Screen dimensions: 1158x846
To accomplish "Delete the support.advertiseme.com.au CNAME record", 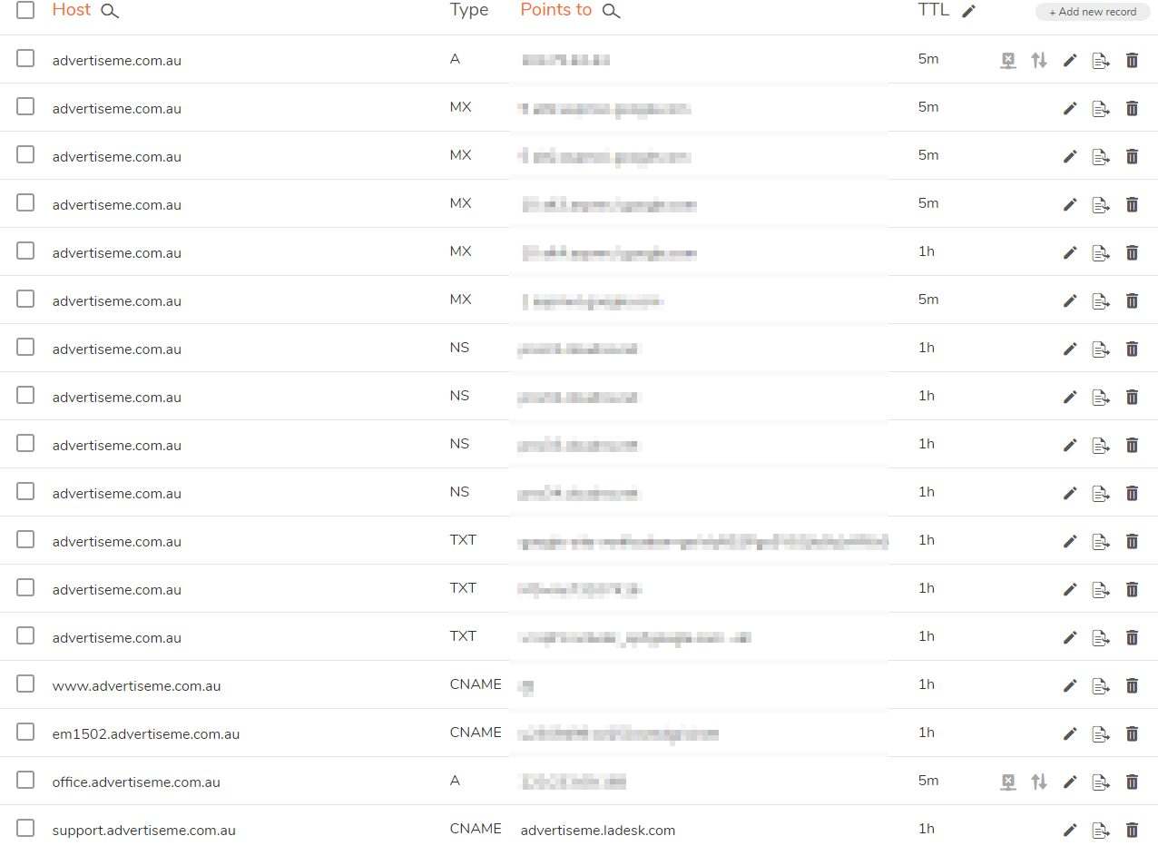I will point(1132,830).
